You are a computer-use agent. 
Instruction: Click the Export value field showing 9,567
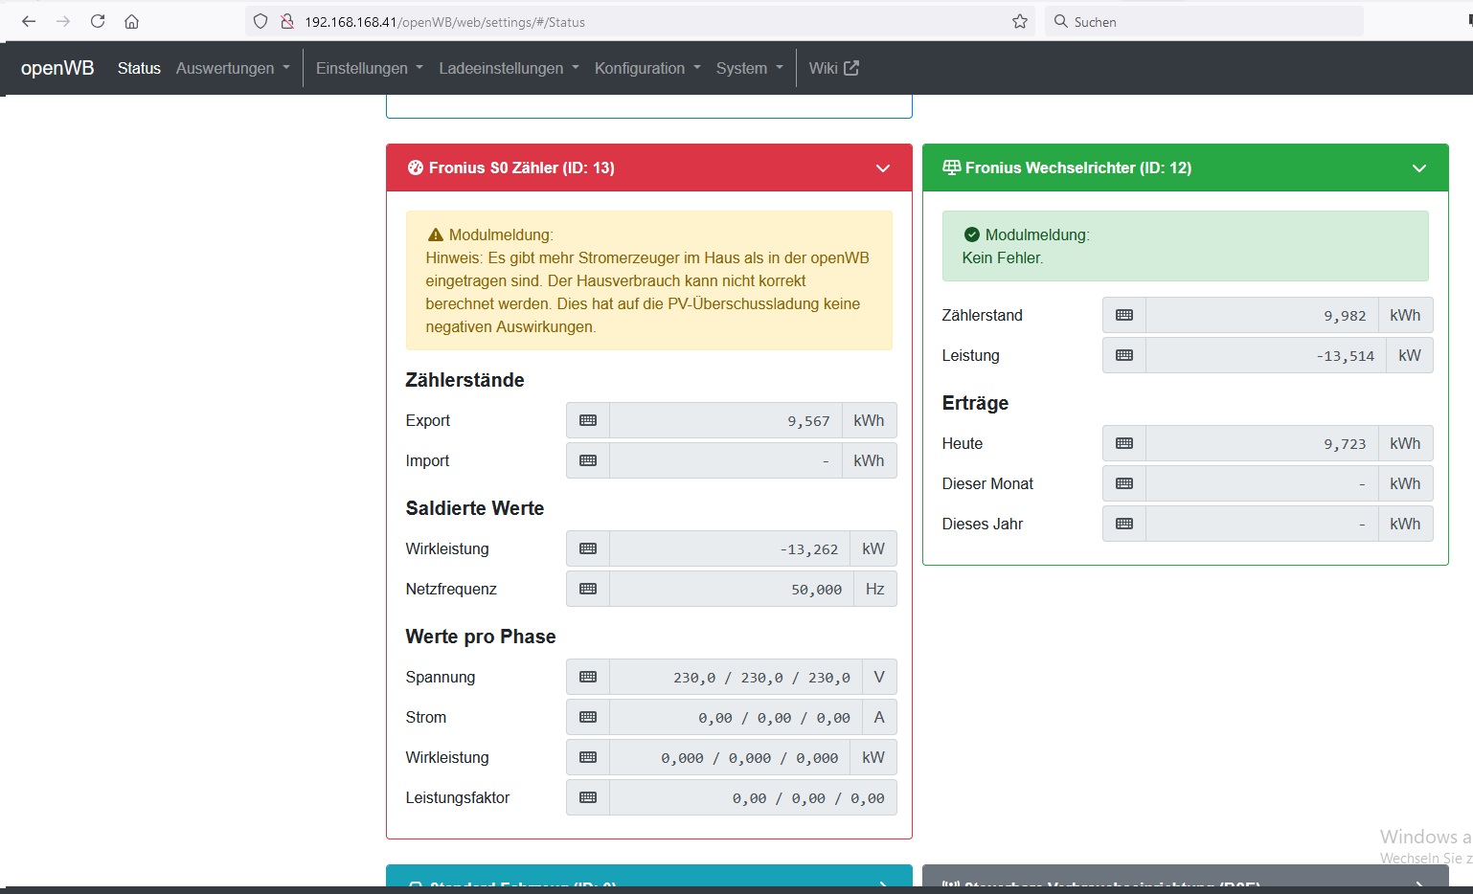726,420
